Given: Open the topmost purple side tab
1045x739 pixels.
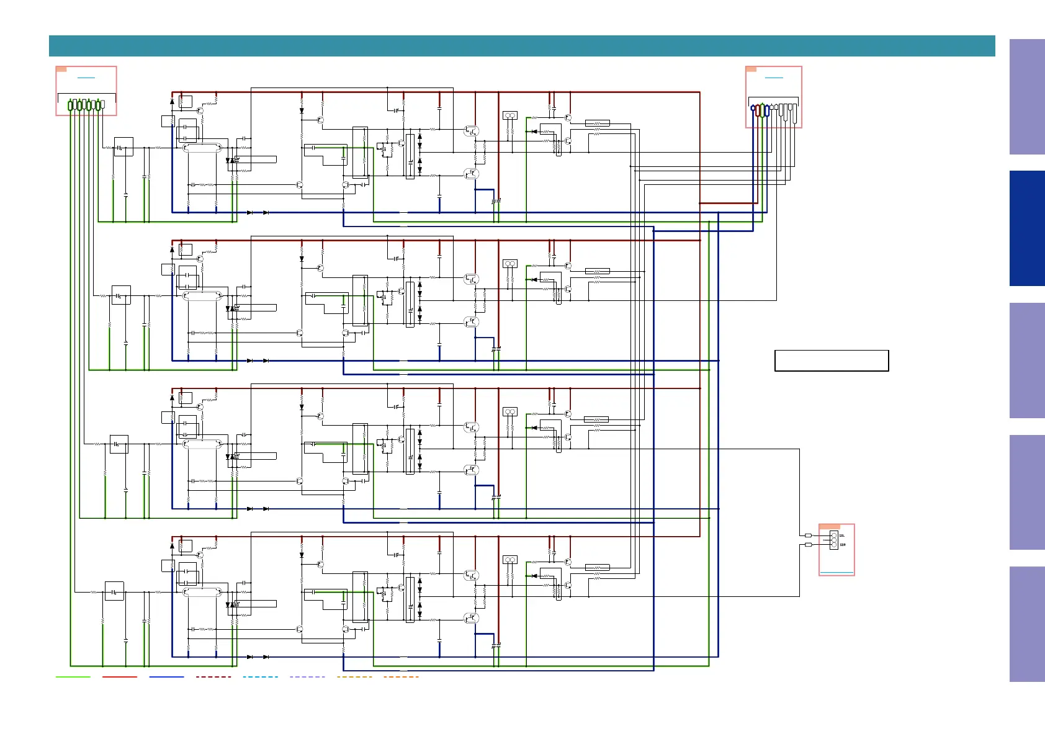Looking at the screenshot, I should [1027, 97].
